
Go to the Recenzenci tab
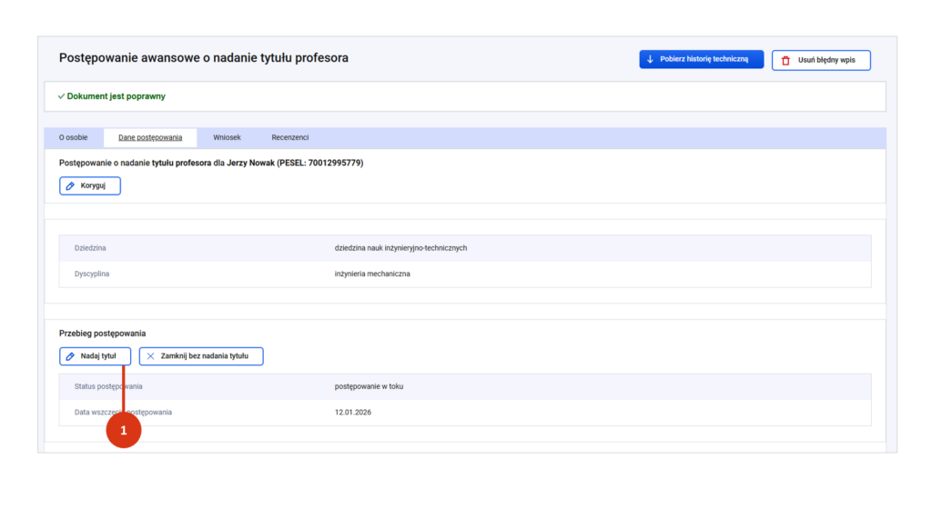[289, 137]
